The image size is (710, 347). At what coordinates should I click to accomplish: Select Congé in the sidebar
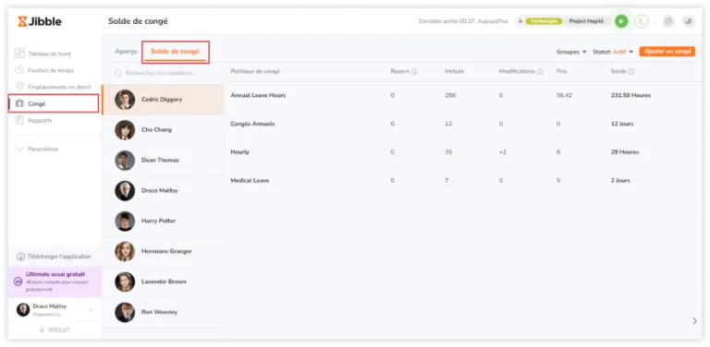54,103
